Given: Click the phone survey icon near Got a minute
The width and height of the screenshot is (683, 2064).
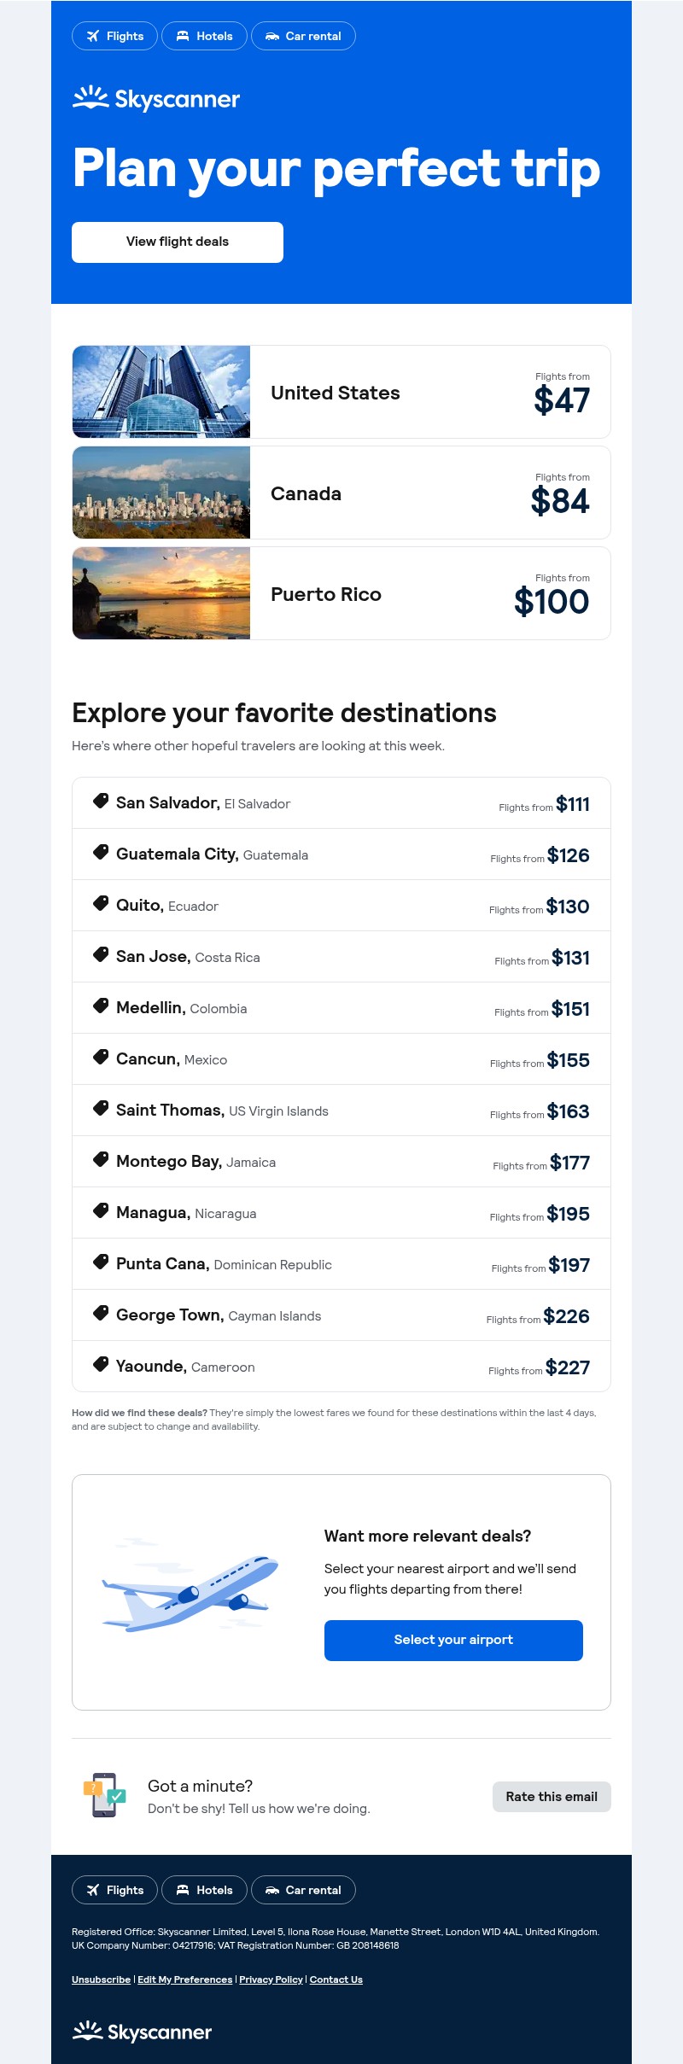Looking at the screenshot, I should 104,1795.
